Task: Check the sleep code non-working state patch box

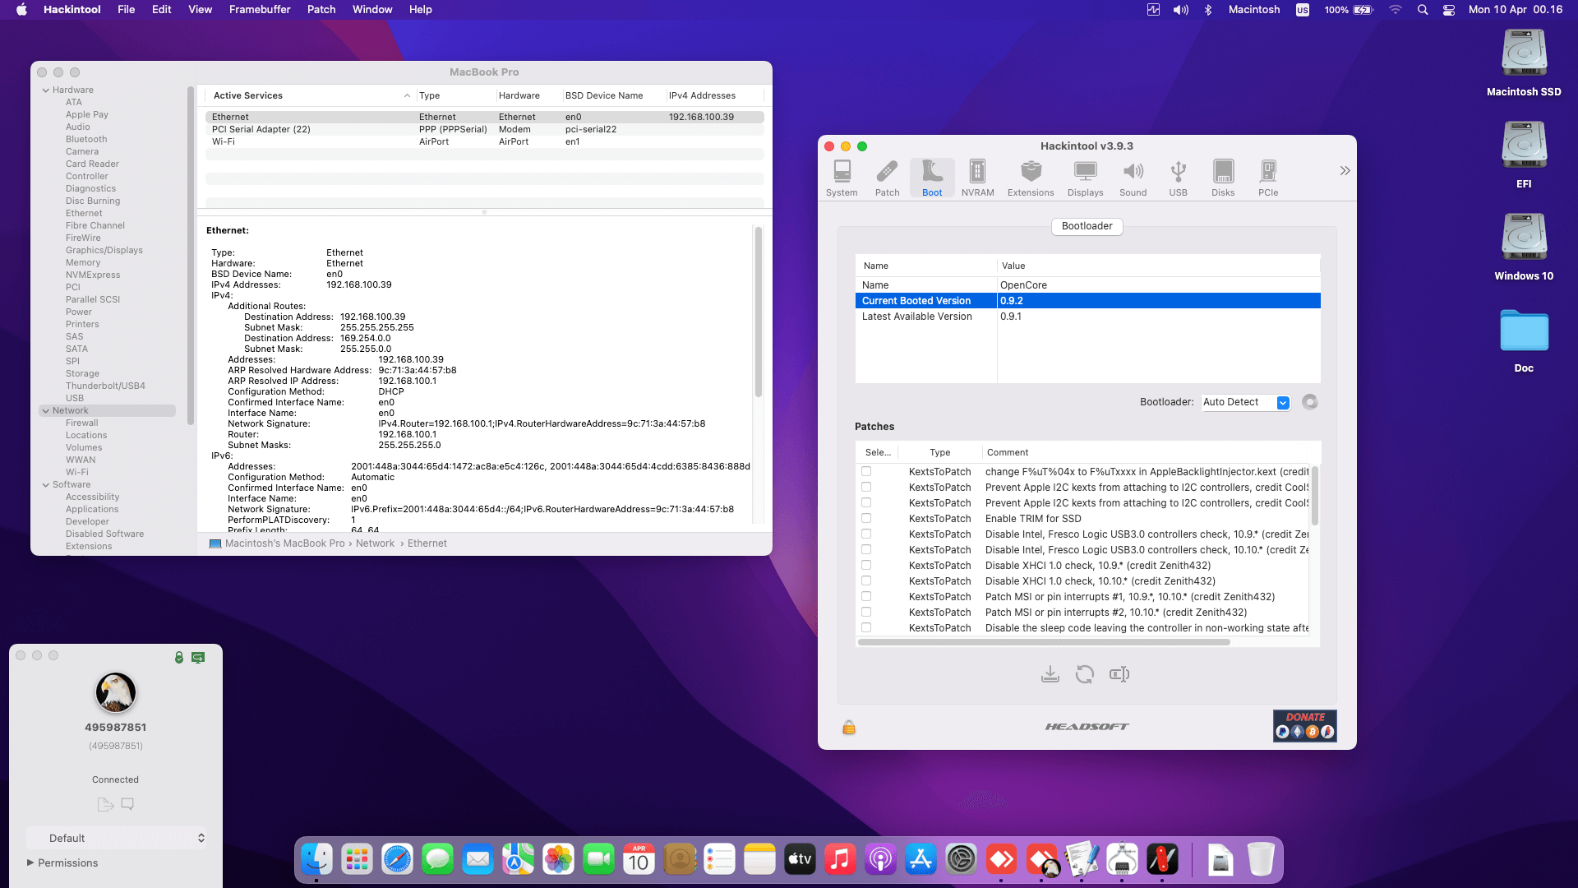Action: tap(866, 627)
